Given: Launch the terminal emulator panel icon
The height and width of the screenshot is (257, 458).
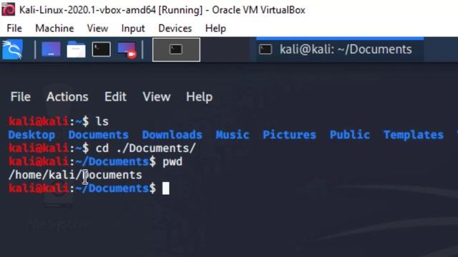Looking at the screenshot, I should pos(101,49).
